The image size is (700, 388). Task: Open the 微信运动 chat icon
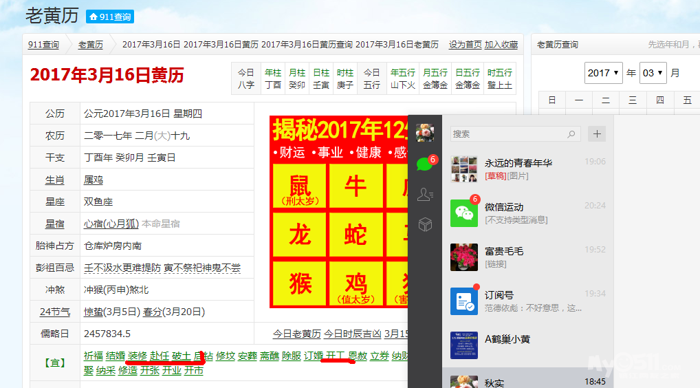pos(464,213)
